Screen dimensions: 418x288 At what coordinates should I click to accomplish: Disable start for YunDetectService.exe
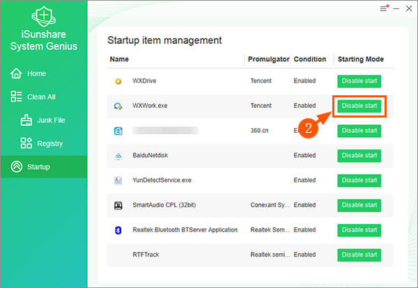(x=359, y=180)
